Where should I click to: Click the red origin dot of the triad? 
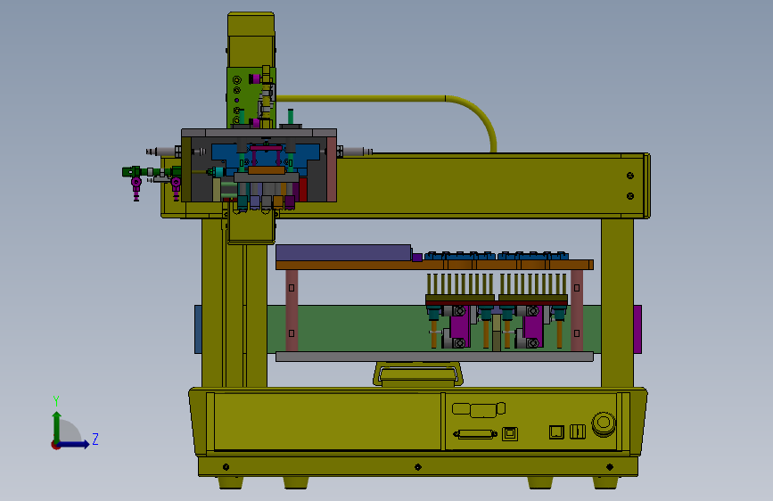55,445
